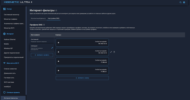
Task: Select the Настройка DNS tab
Action: click(54, 18)
